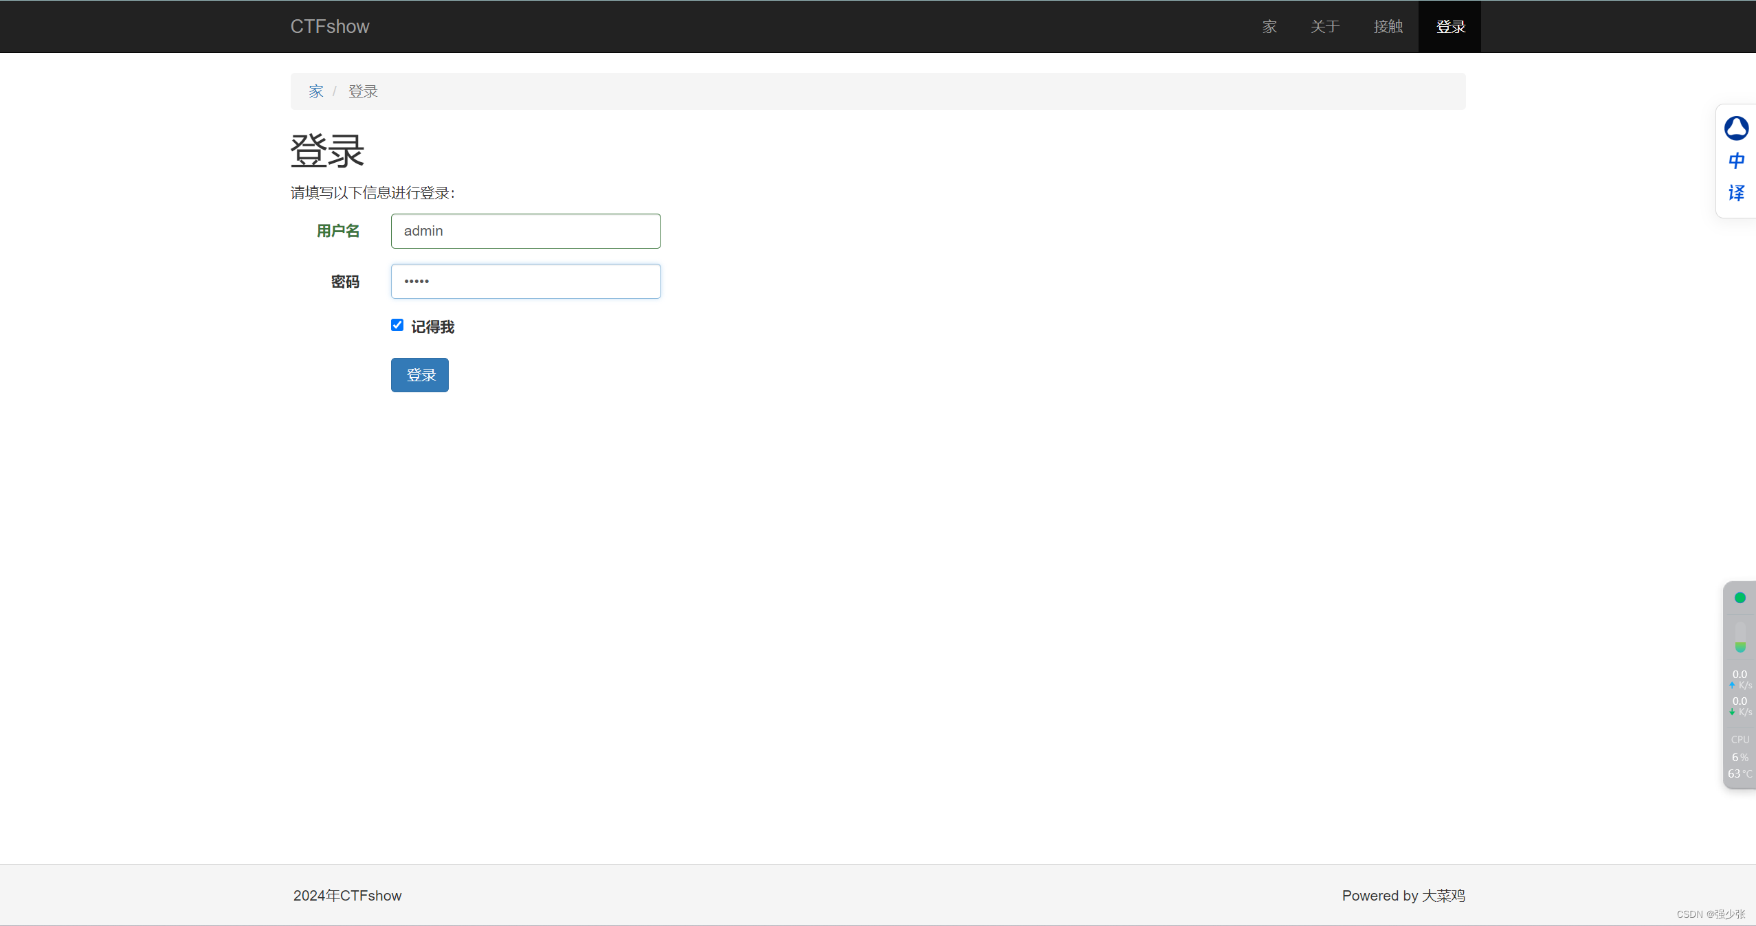Viewport: 1756px width, 926px height.
Task: Click the 2024年CTFshow footer text
Action: [x=347, y=896]
